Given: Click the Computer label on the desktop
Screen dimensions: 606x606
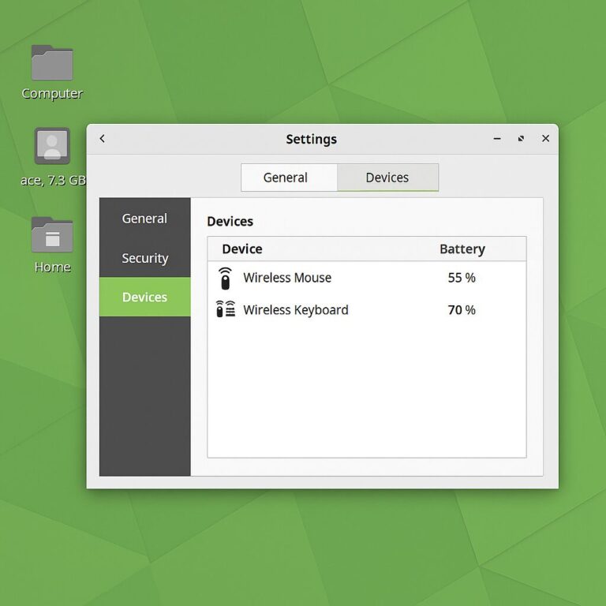Looking at the screenshot, I should pos(52,94).
